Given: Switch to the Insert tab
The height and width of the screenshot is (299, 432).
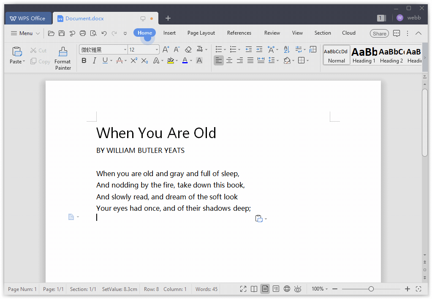Looking at the screenshot, I should [169, 33].
